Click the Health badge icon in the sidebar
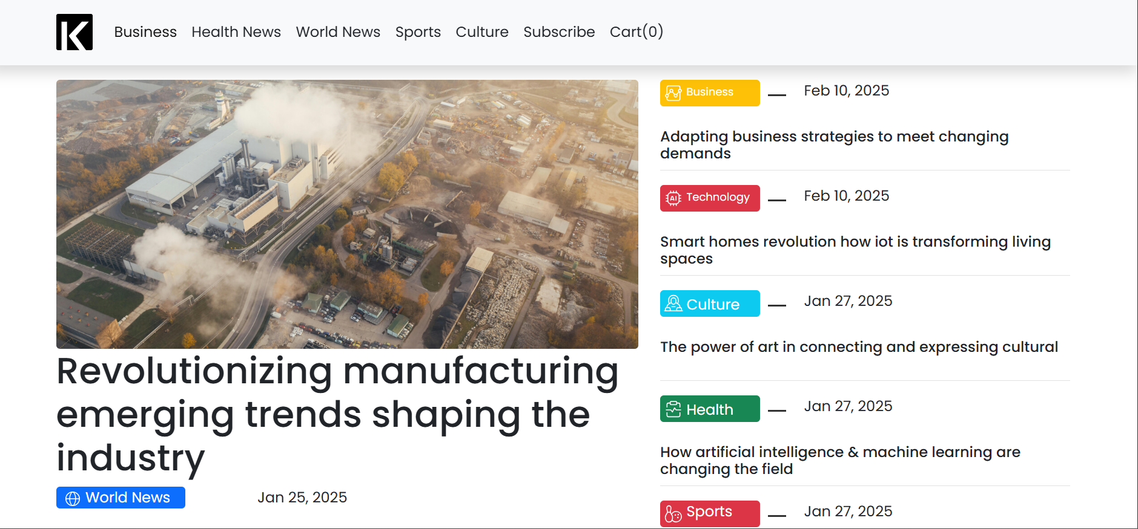Viewport: 1138px width, 529px height. click(x=674, y=409)
